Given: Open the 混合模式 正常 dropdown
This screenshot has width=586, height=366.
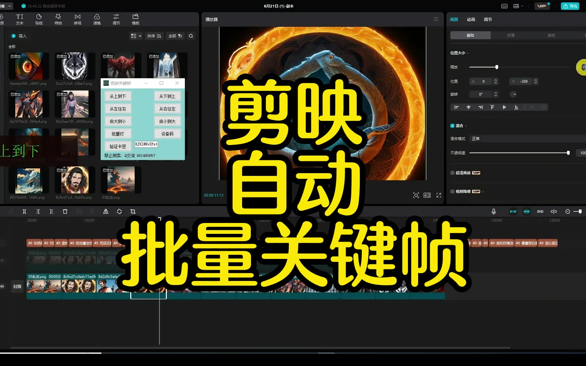Looking at the screenshot, I should 527,139.
